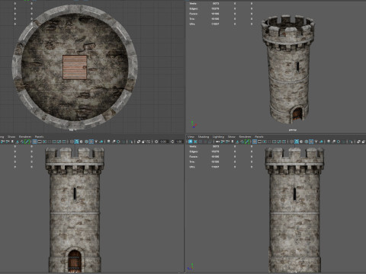Open Lighting menu in side-view panel

[218, 137]
